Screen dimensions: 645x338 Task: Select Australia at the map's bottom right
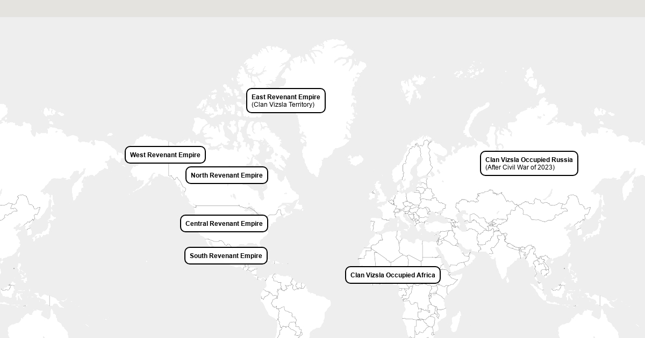pyautogui.click(x=597, y=327)
